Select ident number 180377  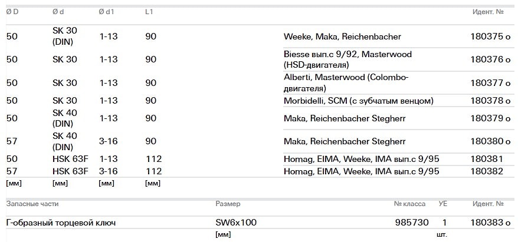point(486,83)
